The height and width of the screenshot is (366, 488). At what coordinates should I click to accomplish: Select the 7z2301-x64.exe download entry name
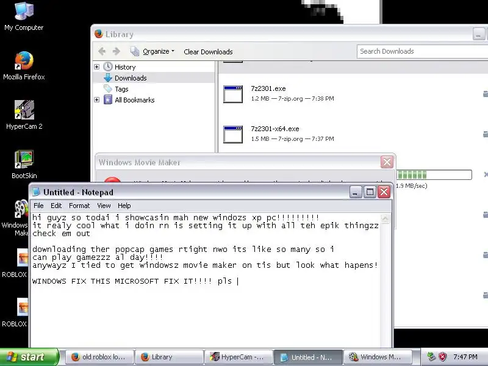275,129
